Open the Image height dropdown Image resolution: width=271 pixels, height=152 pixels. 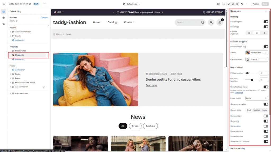256,98
